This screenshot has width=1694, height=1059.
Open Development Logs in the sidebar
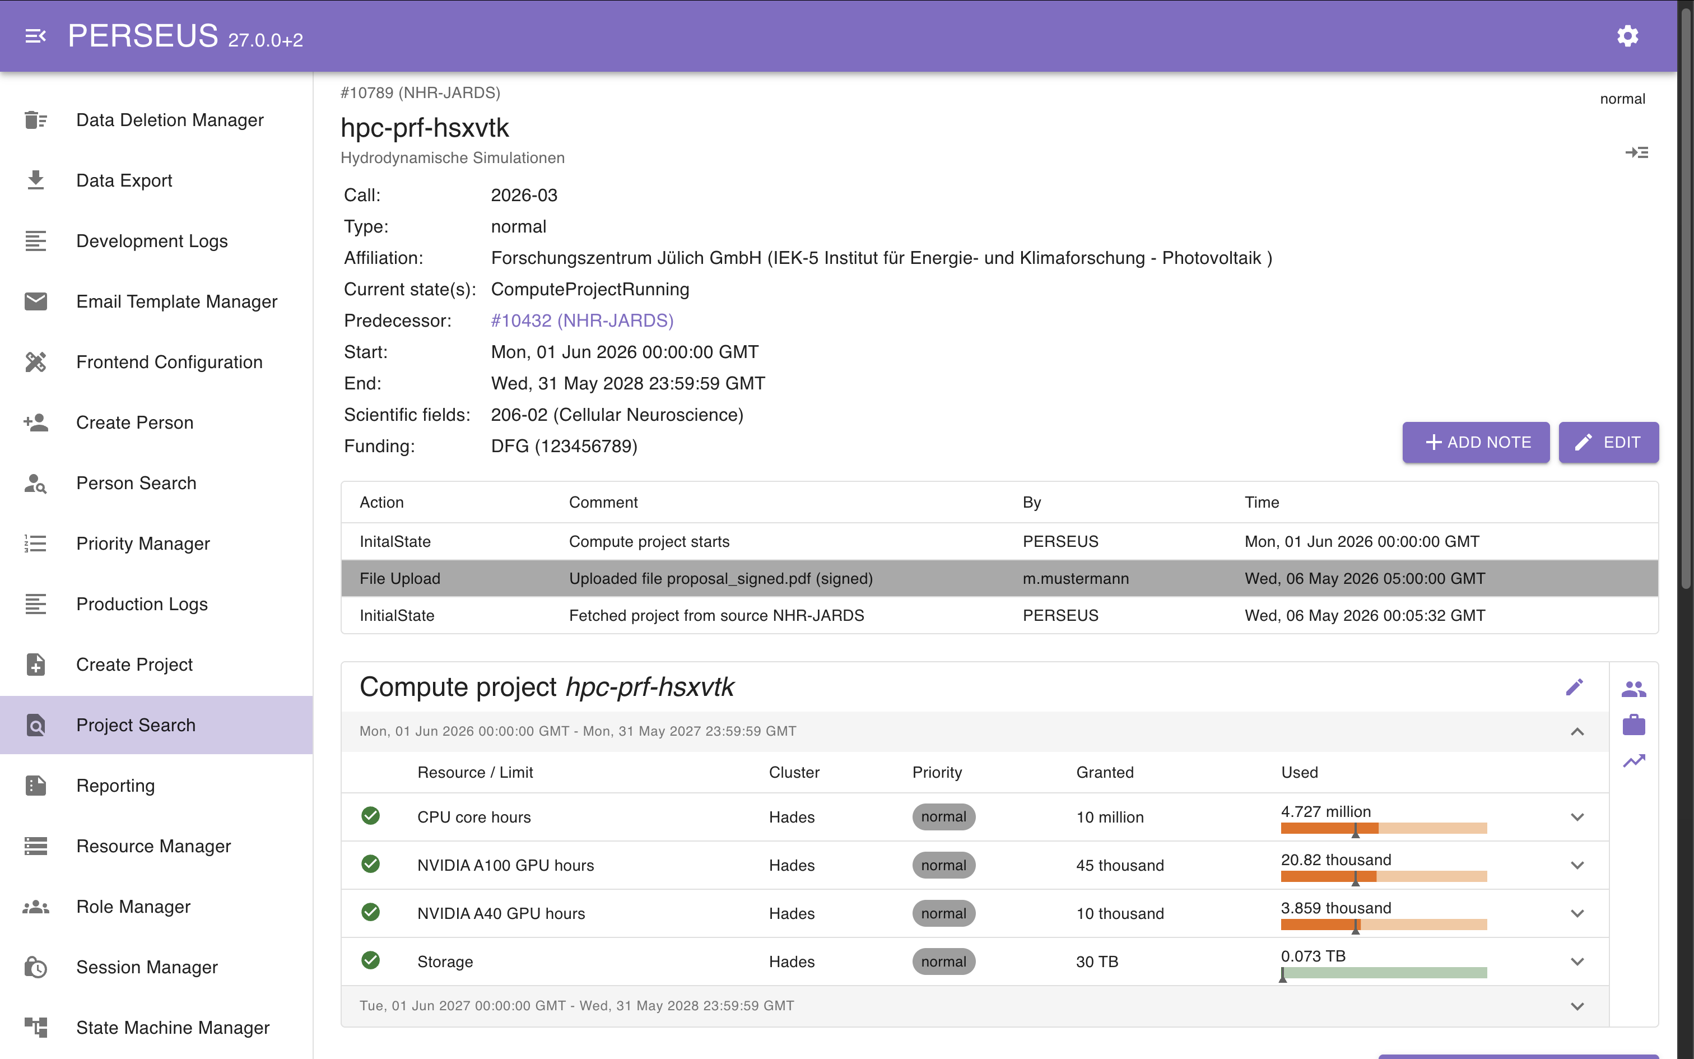point(157,241)
